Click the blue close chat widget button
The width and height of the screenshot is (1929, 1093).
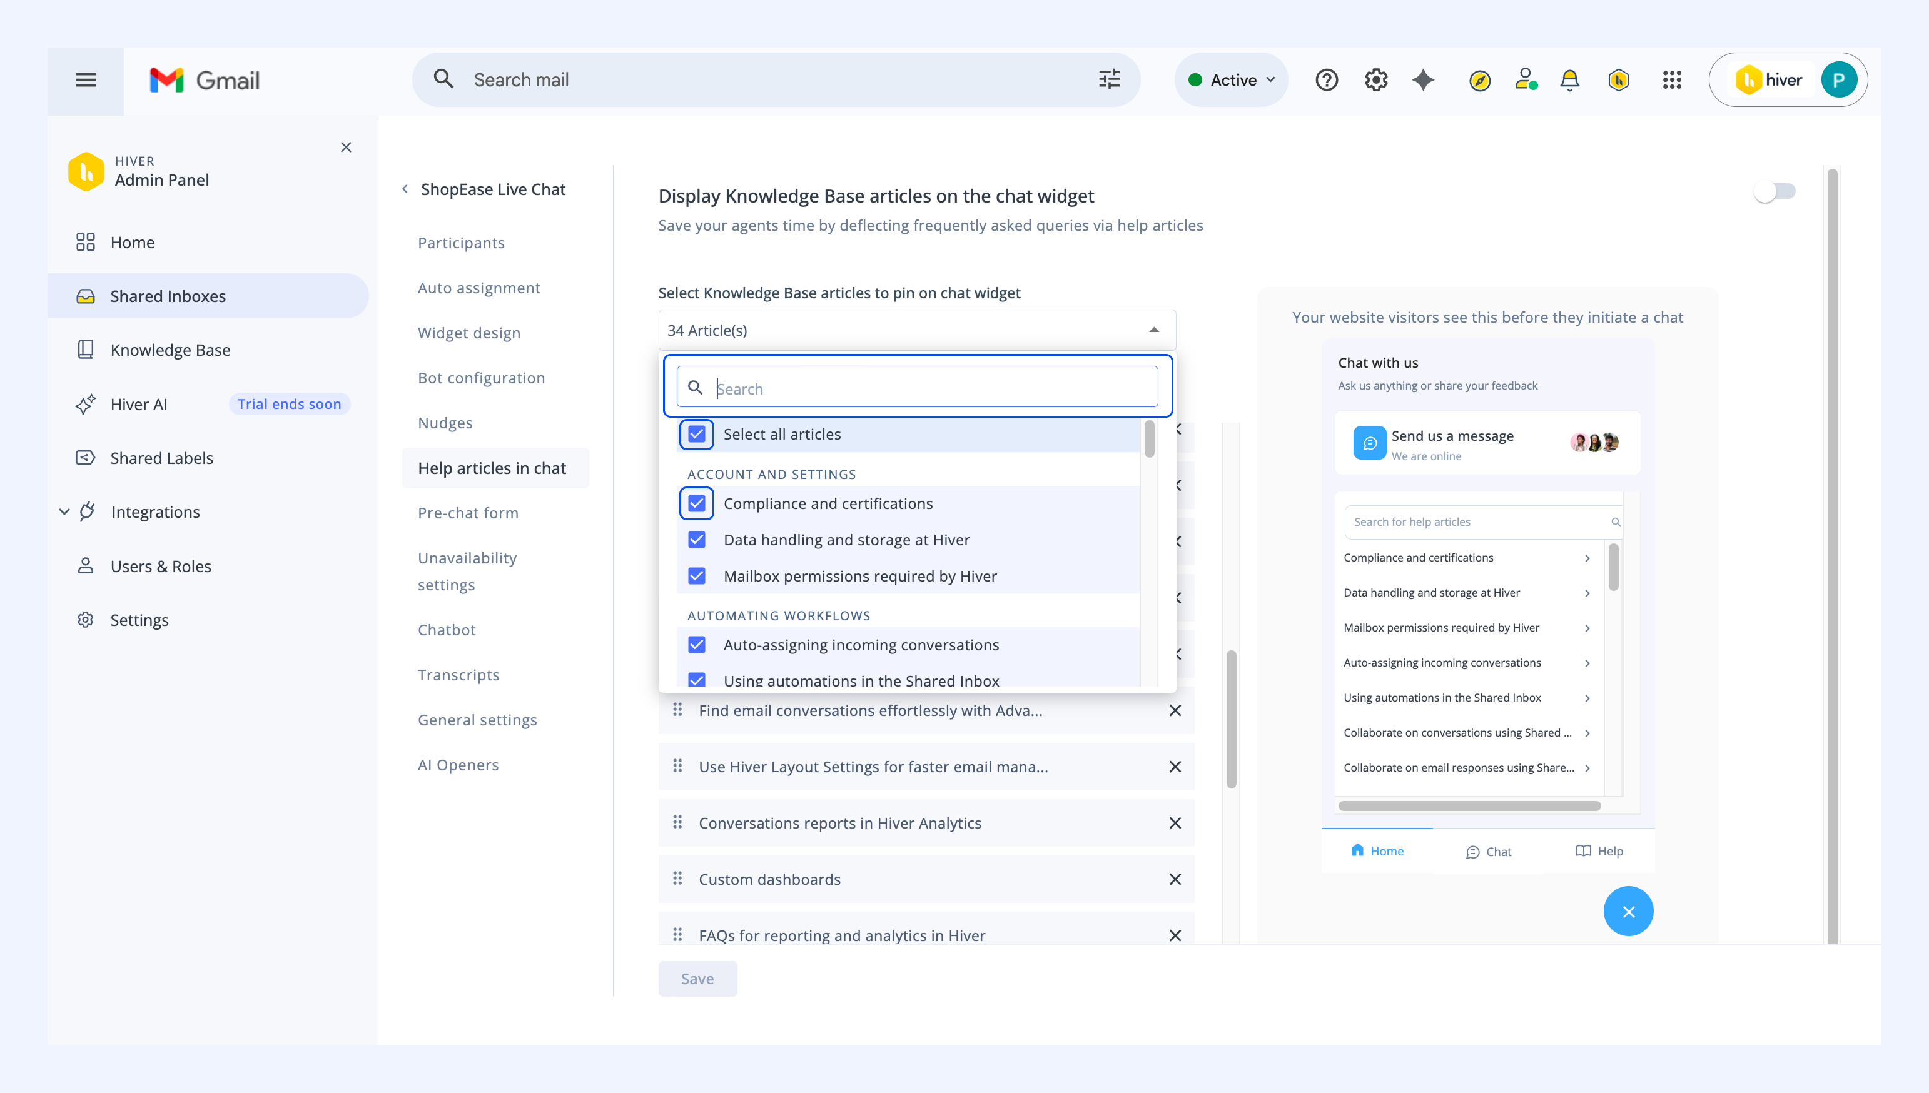pyautogui.click(x=1628, y=911)
